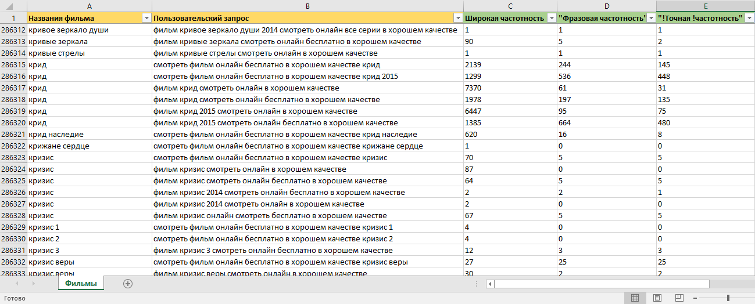
Task: Select row header 286327
Action: click(13, 204)
